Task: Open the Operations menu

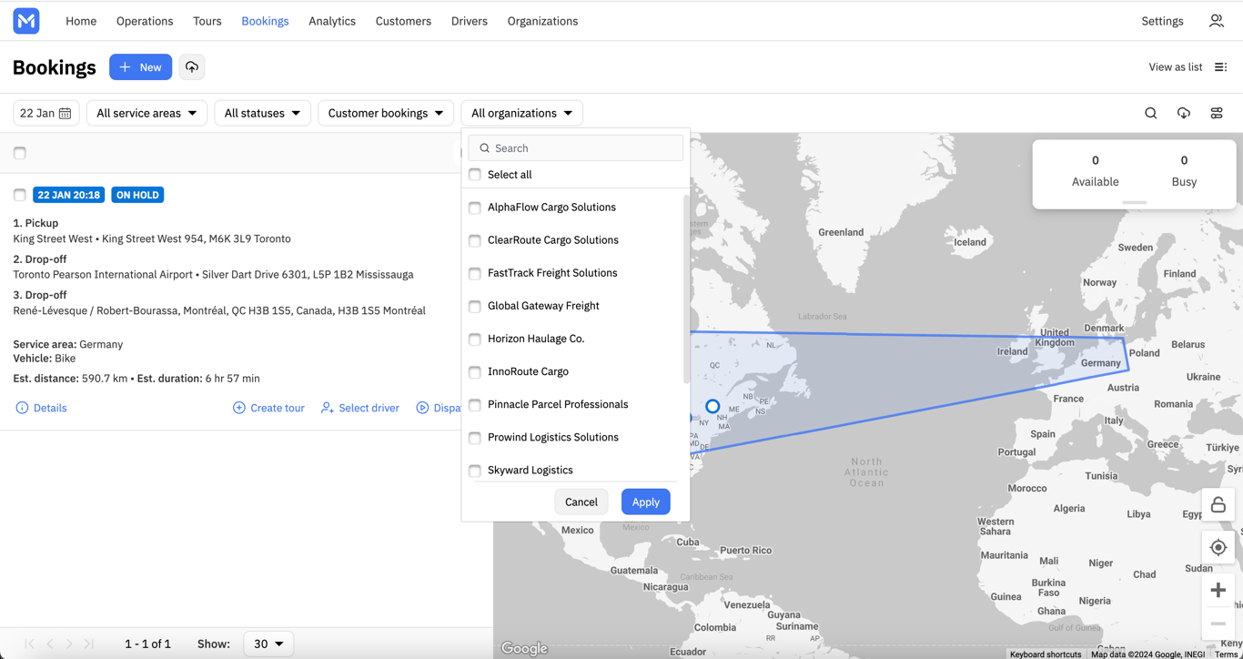Action: [x=145, y=21]
